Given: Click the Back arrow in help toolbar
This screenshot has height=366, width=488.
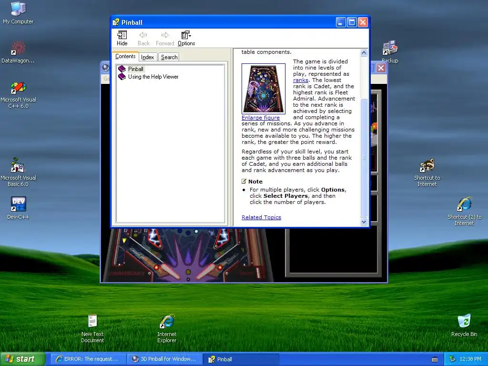Looking at the screenshot, I should tap(143, 38).
